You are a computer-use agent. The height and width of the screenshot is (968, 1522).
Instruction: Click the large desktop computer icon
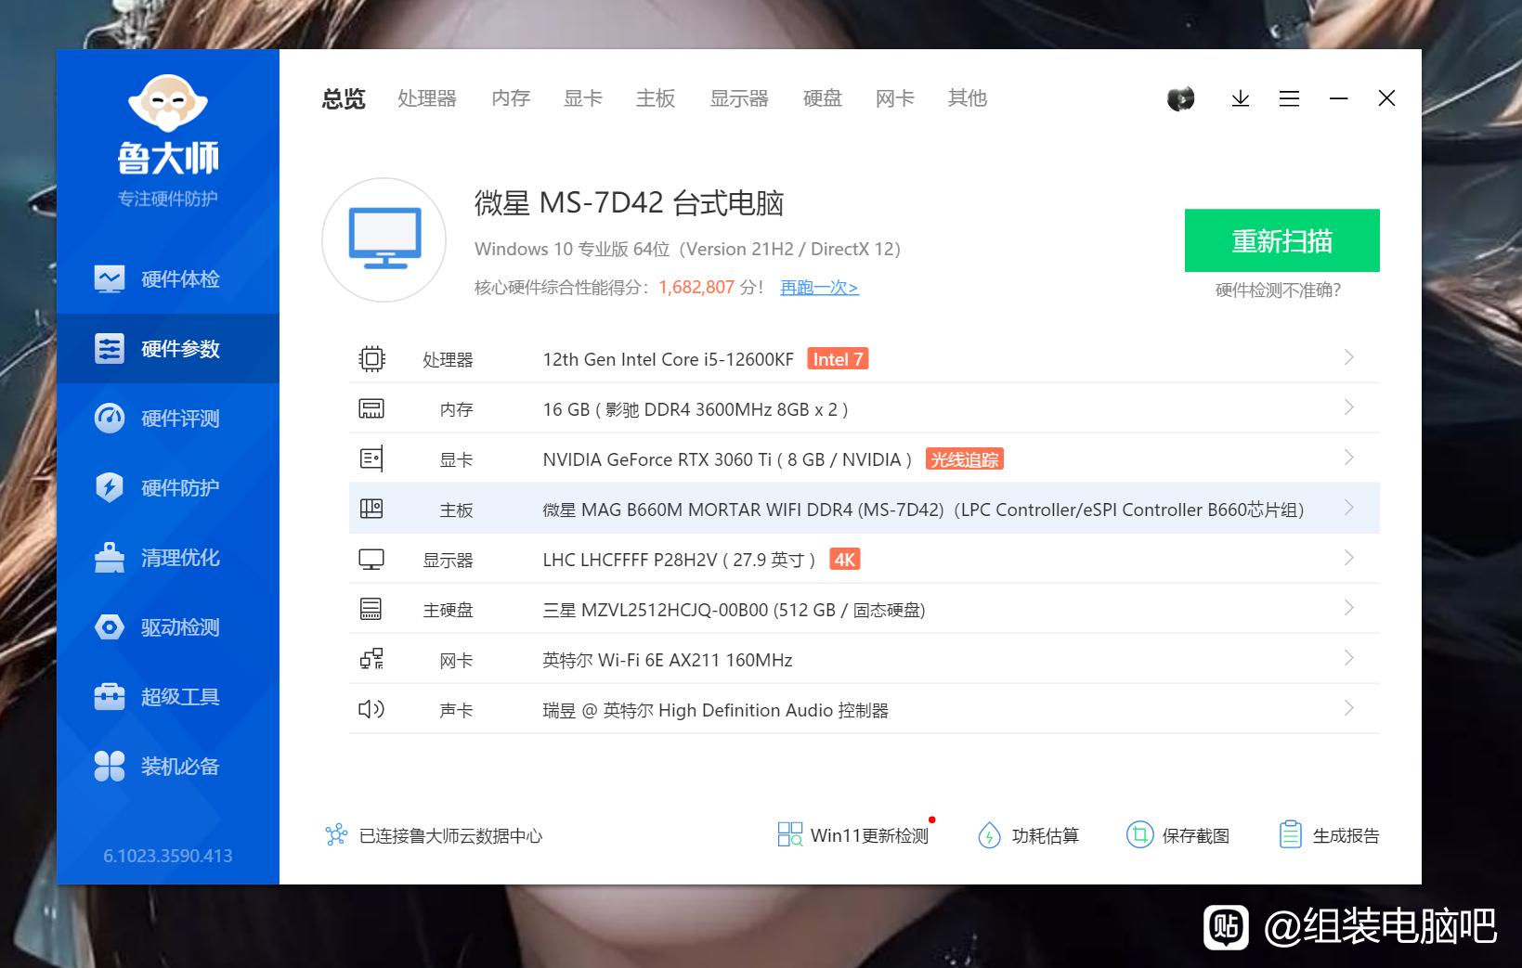tap(384, 239)
